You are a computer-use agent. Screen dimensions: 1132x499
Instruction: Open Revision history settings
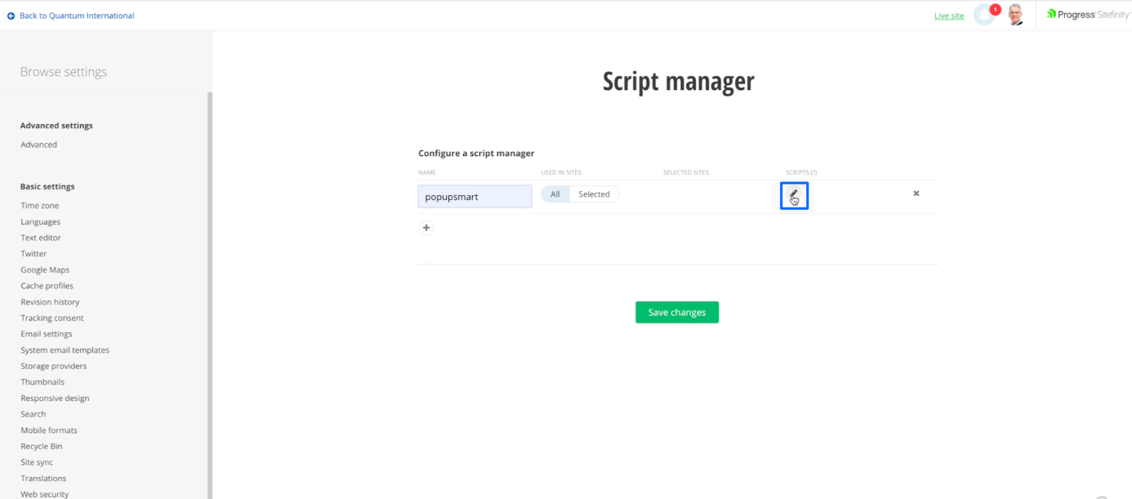(50, 302)
